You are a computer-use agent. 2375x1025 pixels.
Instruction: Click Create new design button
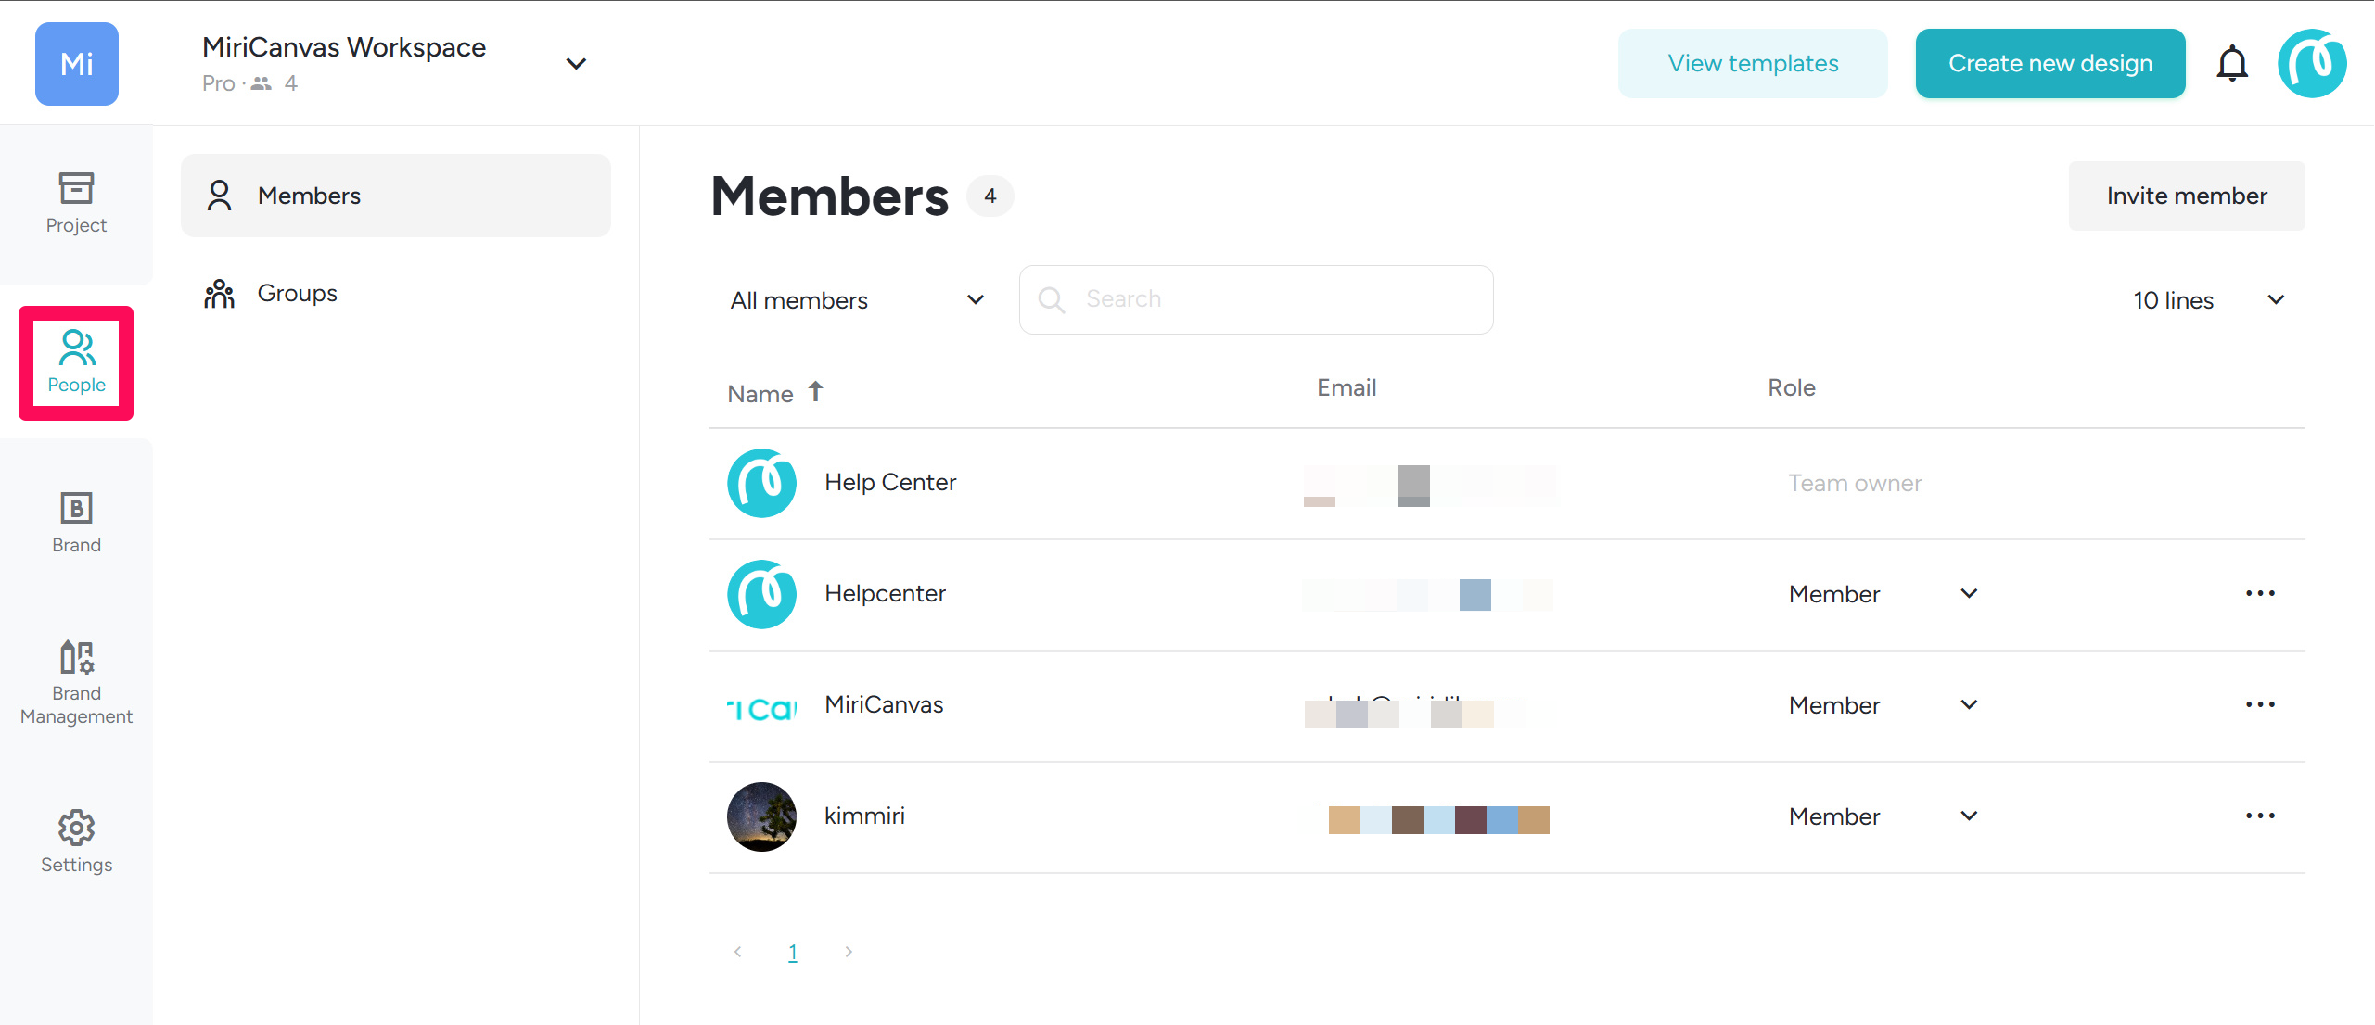coord(2049,63)
